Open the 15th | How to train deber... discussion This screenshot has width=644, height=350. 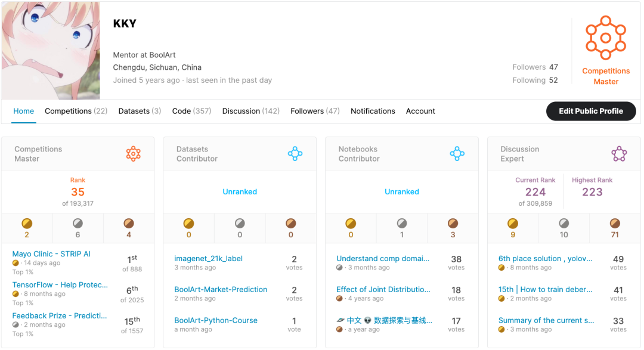pyautogui.click(x=546, y=289)
